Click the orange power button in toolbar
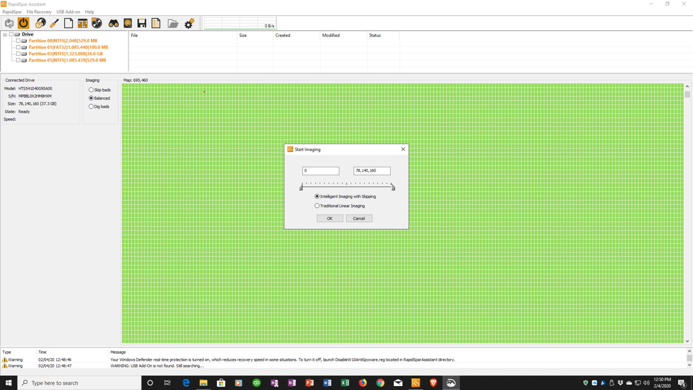The height and width of the screenshot is (390, 693). (x=23, y=23)
